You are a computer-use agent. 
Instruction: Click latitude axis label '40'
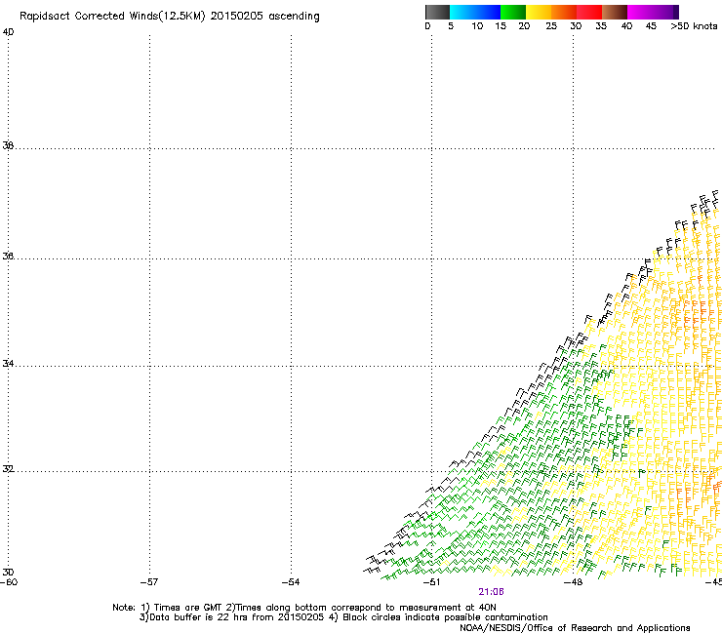pos(8,32)
